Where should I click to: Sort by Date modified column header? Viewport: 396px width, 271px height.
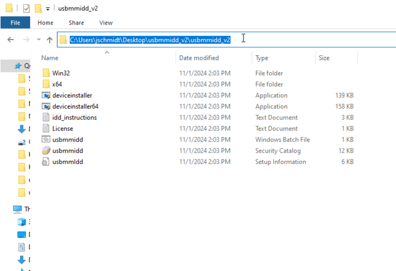click(199, 58)
